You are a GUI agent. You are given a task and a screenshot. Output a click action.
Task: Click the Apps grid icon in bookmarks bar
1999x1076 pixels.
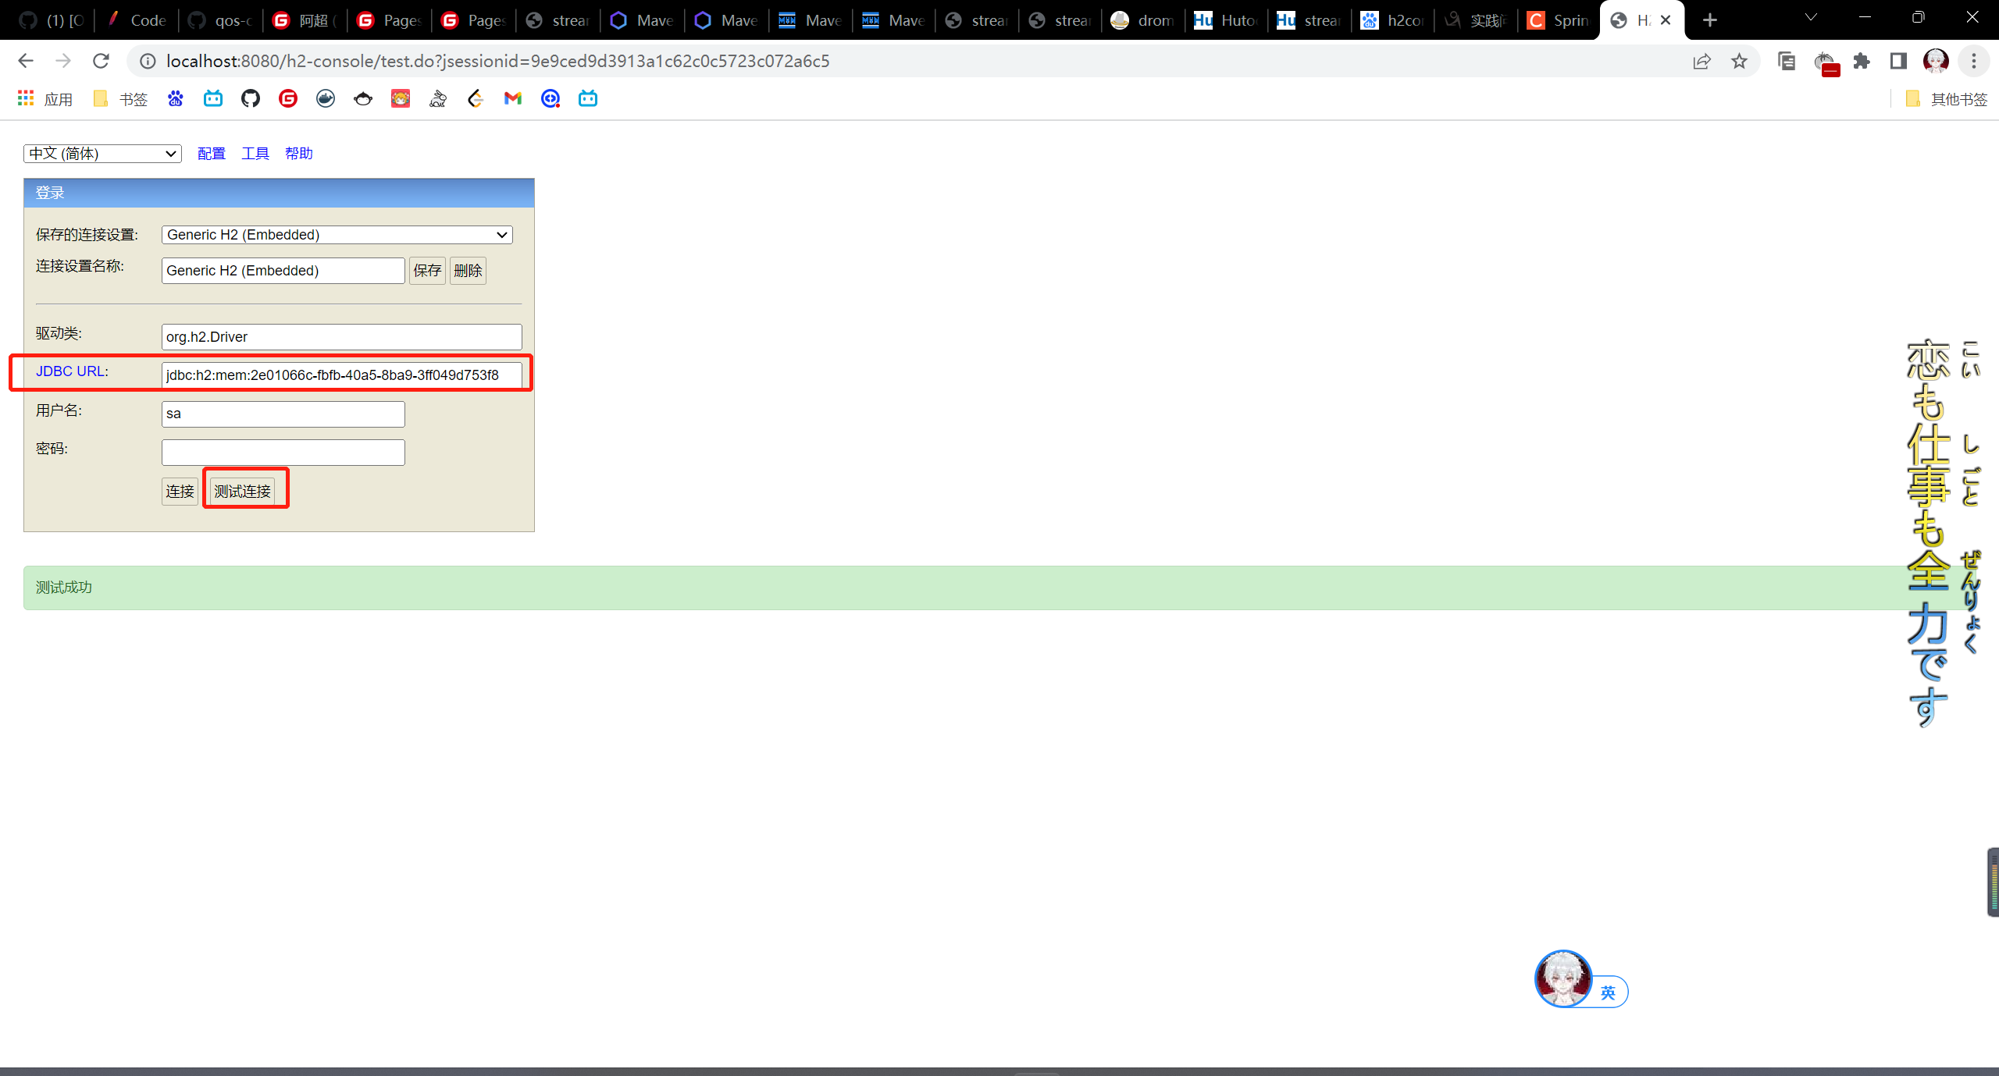(x=26, y=98)
